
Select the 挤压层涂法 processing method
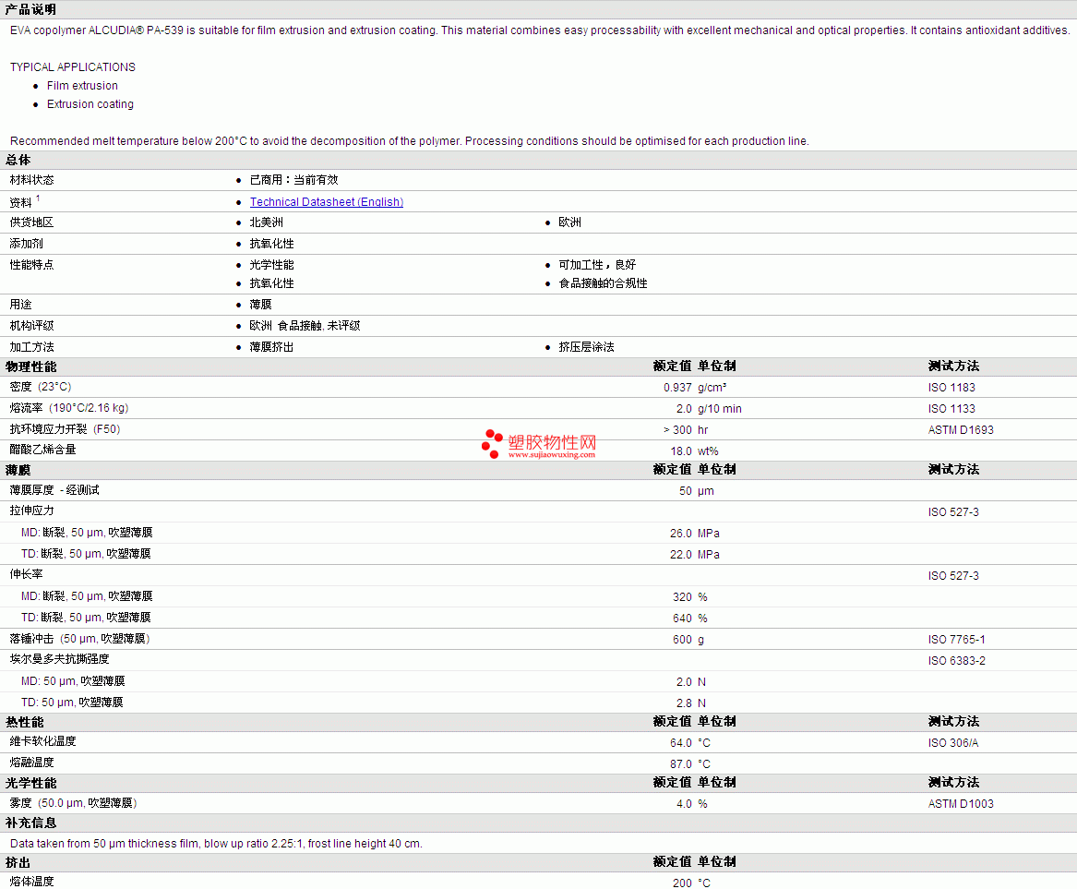pyautogui.click(x=587, y=348)
